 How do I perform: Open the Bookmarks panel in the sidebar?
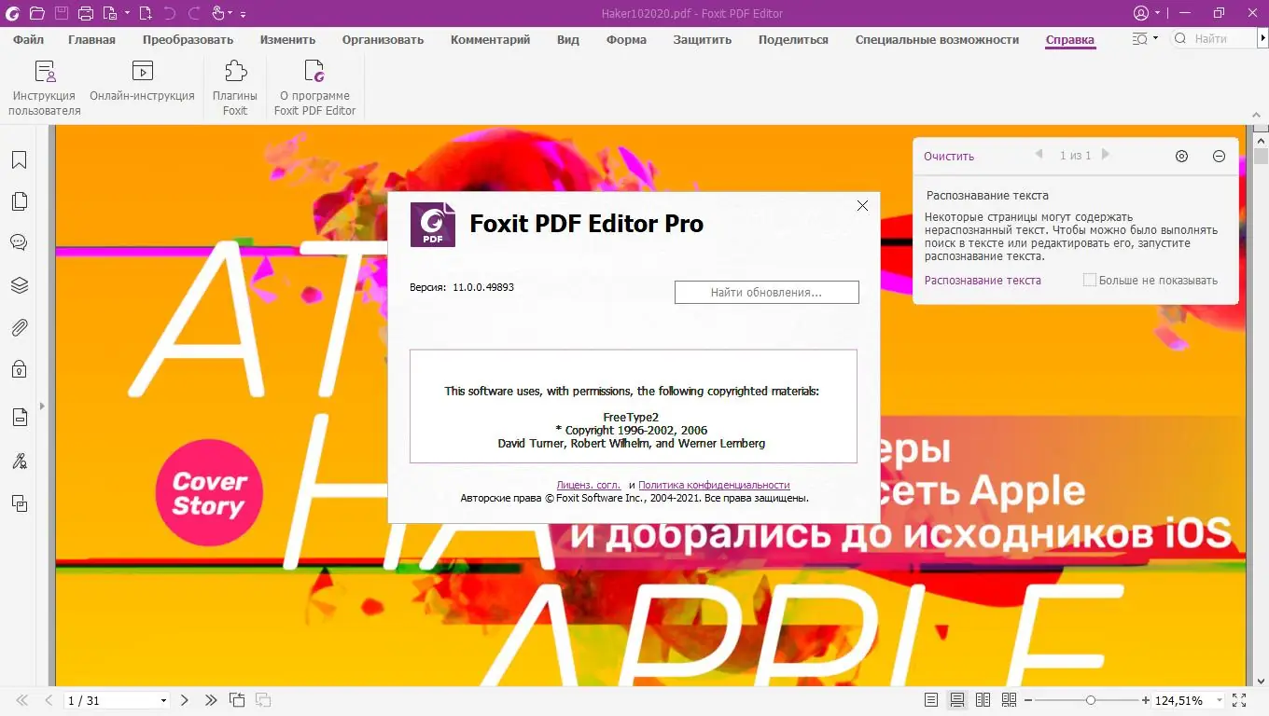[19, 160]
